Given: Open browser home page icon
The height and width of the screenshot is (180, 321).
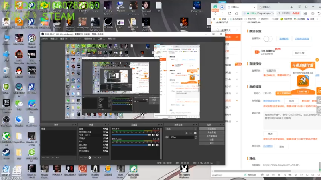Looking at the screenshot, I should (236, 14).
